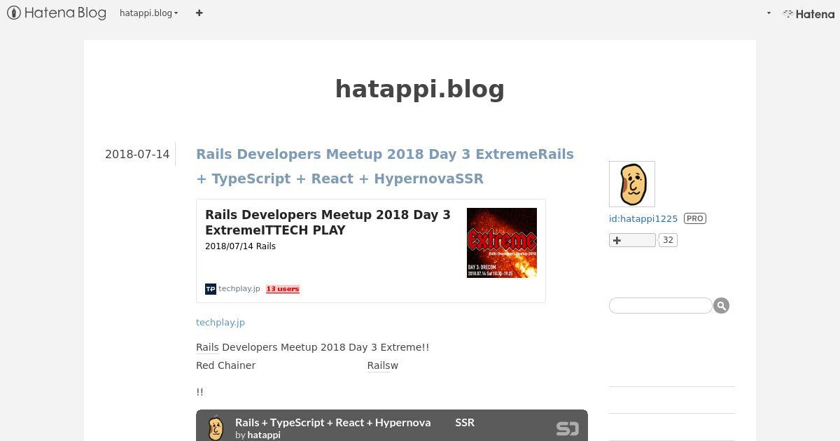Open the hatappi.blog title link

(x=420, y=89)
